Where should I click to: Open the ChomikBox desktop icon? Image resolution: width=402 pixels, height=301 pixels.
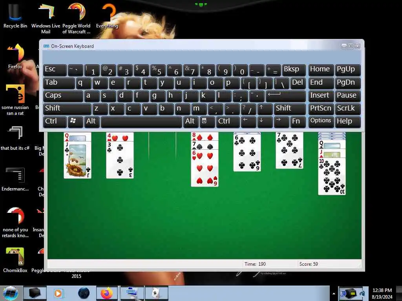(x=15, y=260)
